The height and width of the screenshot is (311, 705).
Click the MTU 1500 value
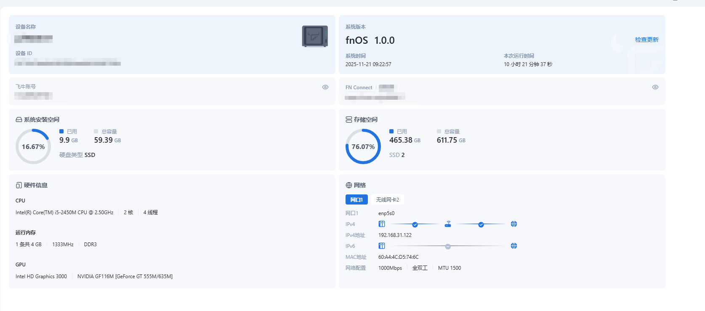tap(450, 268)
